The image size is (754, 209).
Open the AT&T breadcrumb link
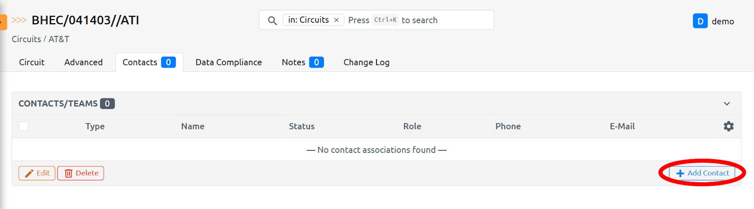pos(59,39)
